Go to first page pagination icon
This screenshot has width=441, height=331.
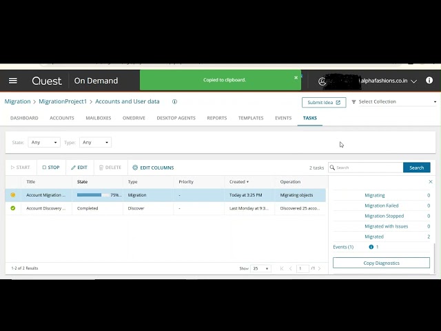(x=282, y=268)
